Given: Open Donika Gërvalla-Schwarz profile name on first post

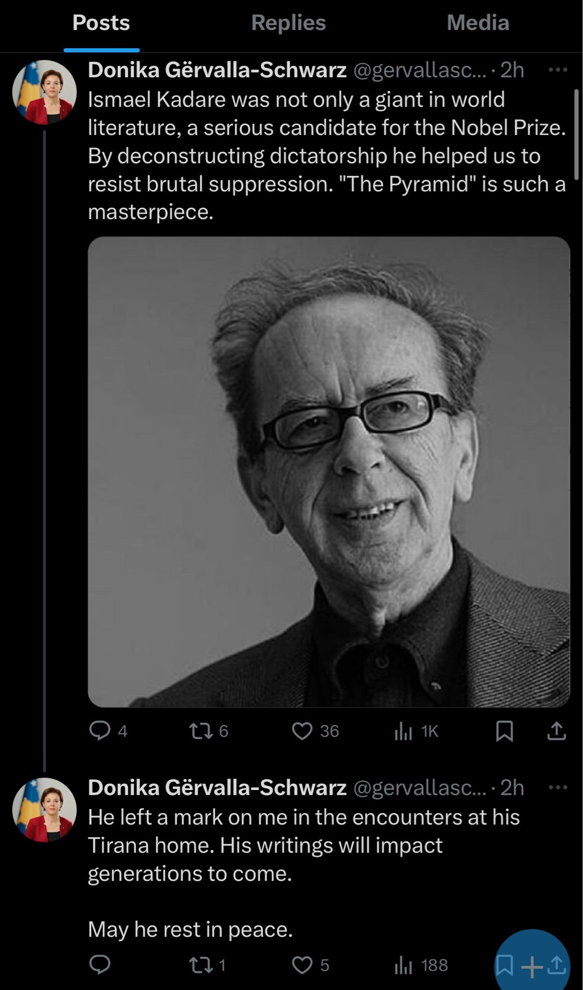Looking at the screenshot, I should [217, 71].
